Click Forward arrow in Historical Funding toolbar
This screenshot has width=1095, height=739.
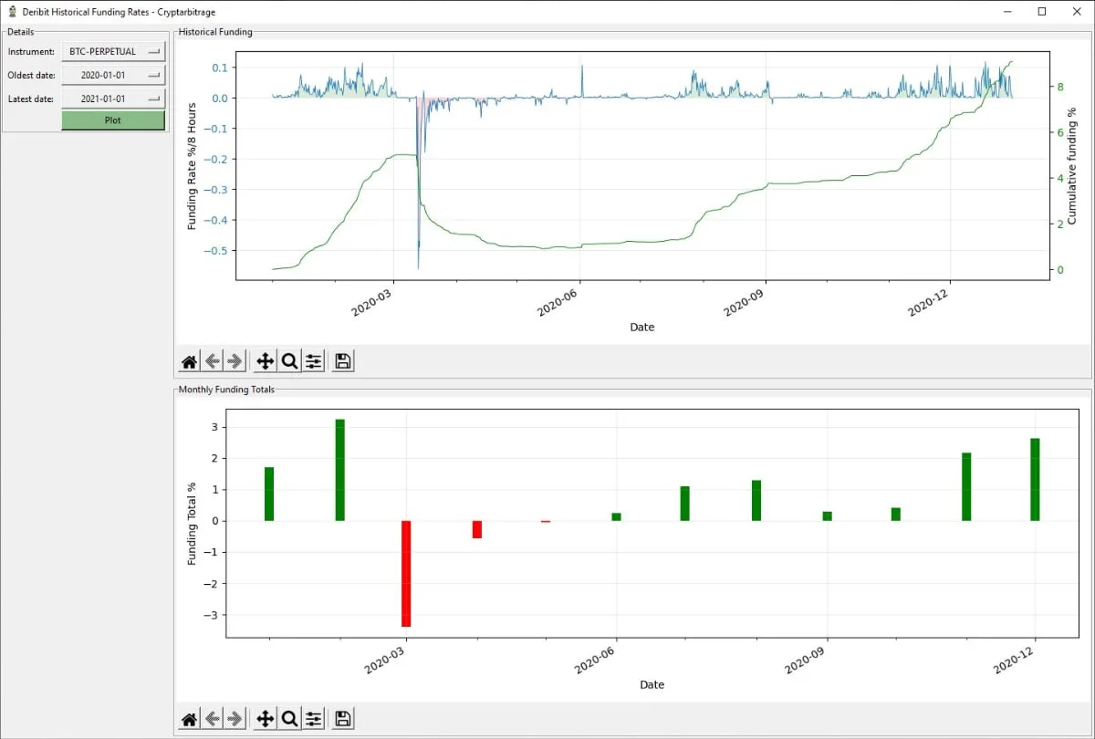[x=235, y=361]
